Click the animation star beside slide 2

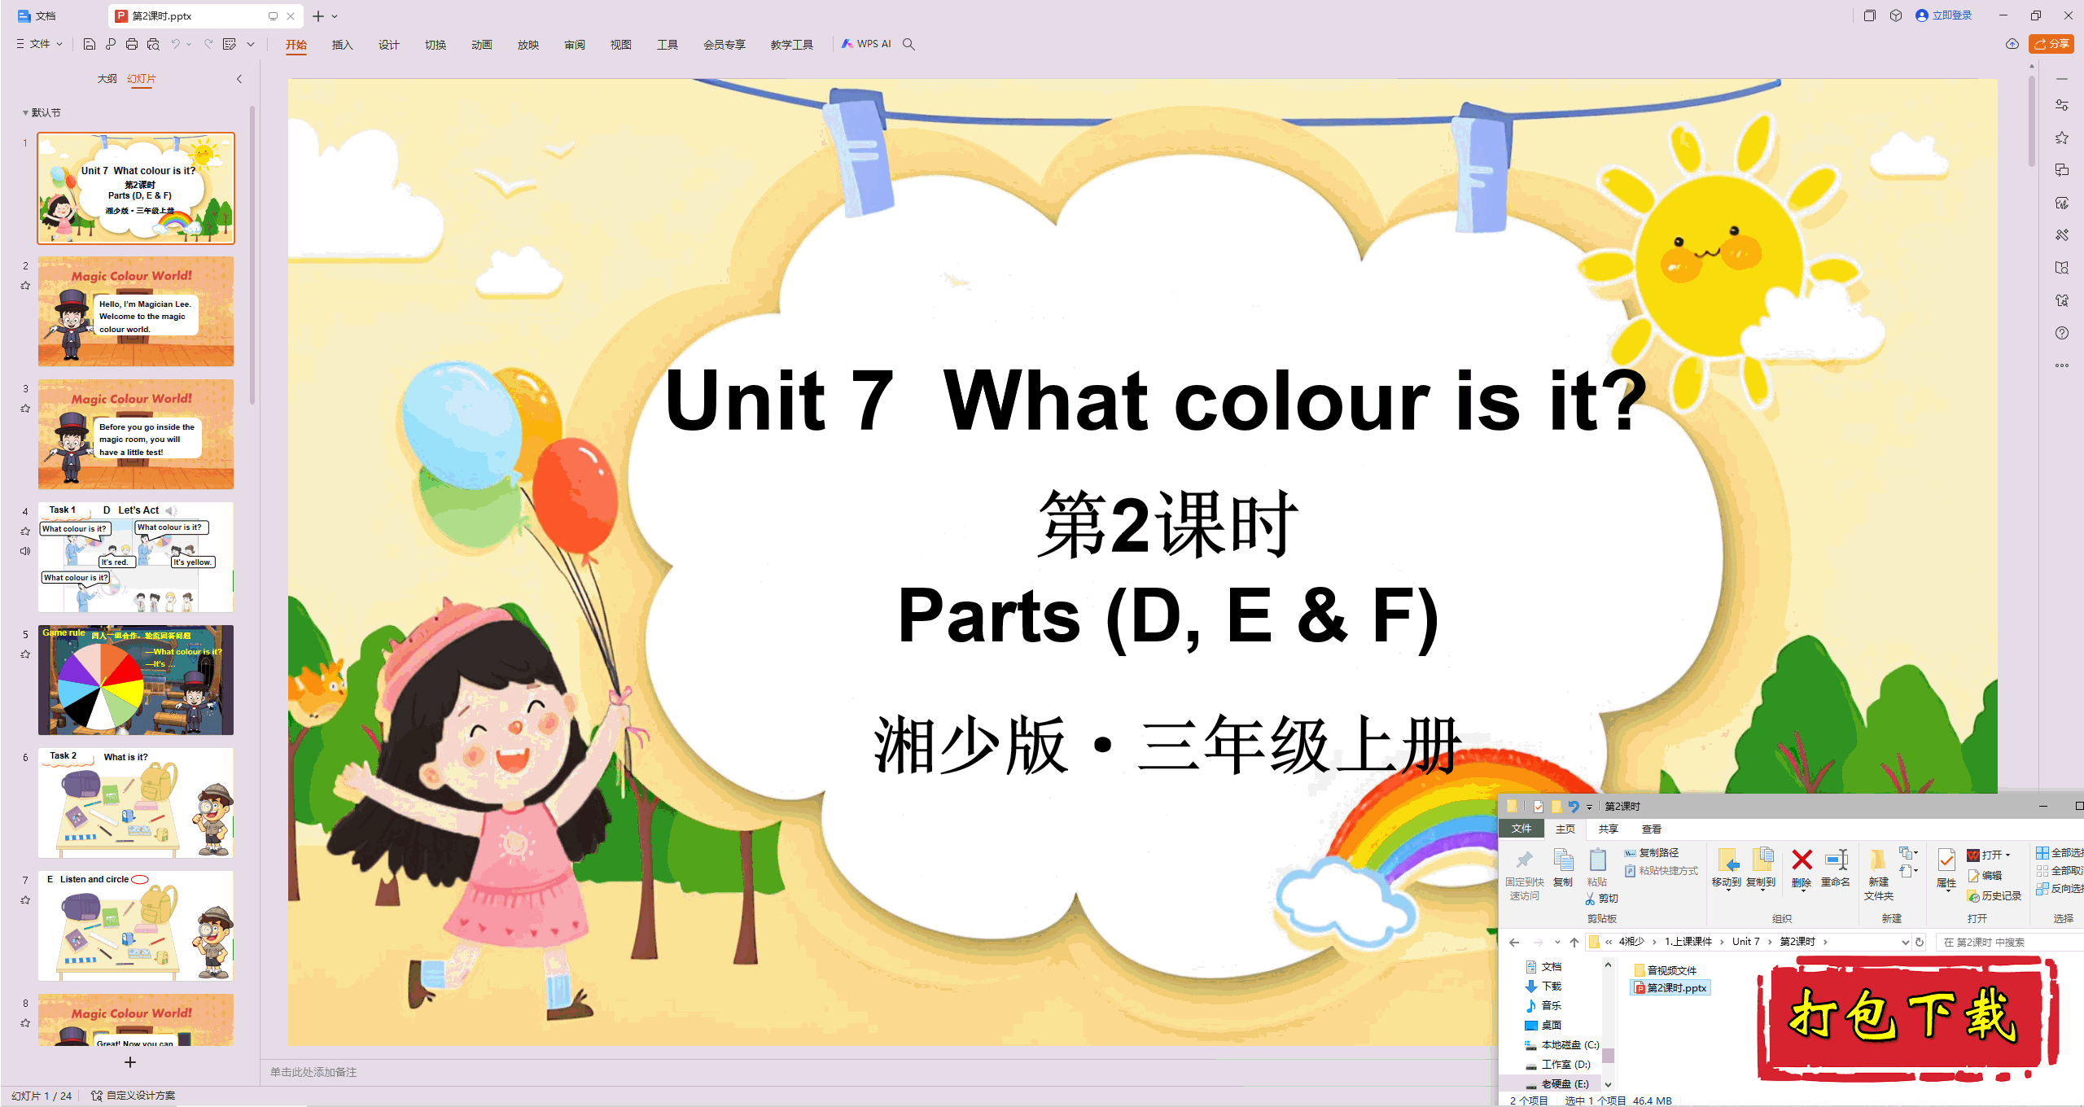[x=25, y=286]
